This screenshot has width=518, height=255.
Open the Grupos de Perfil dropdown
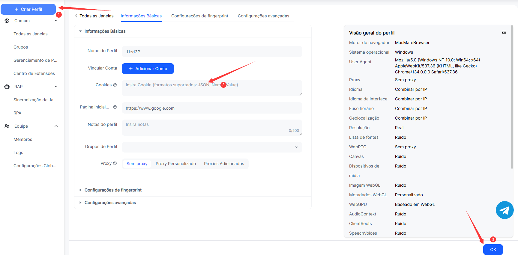pyautogui.click(x=212, y=147)
